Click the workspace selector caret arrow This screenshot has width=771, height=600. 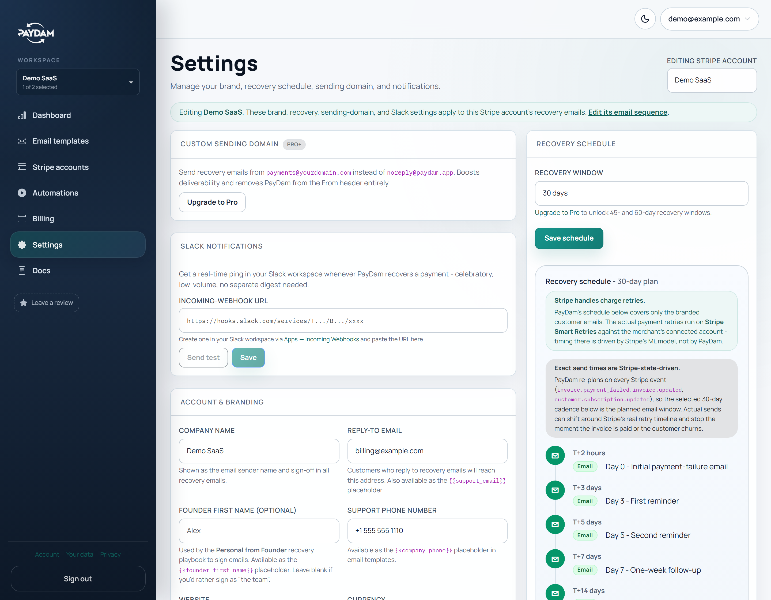coord(131,82)
